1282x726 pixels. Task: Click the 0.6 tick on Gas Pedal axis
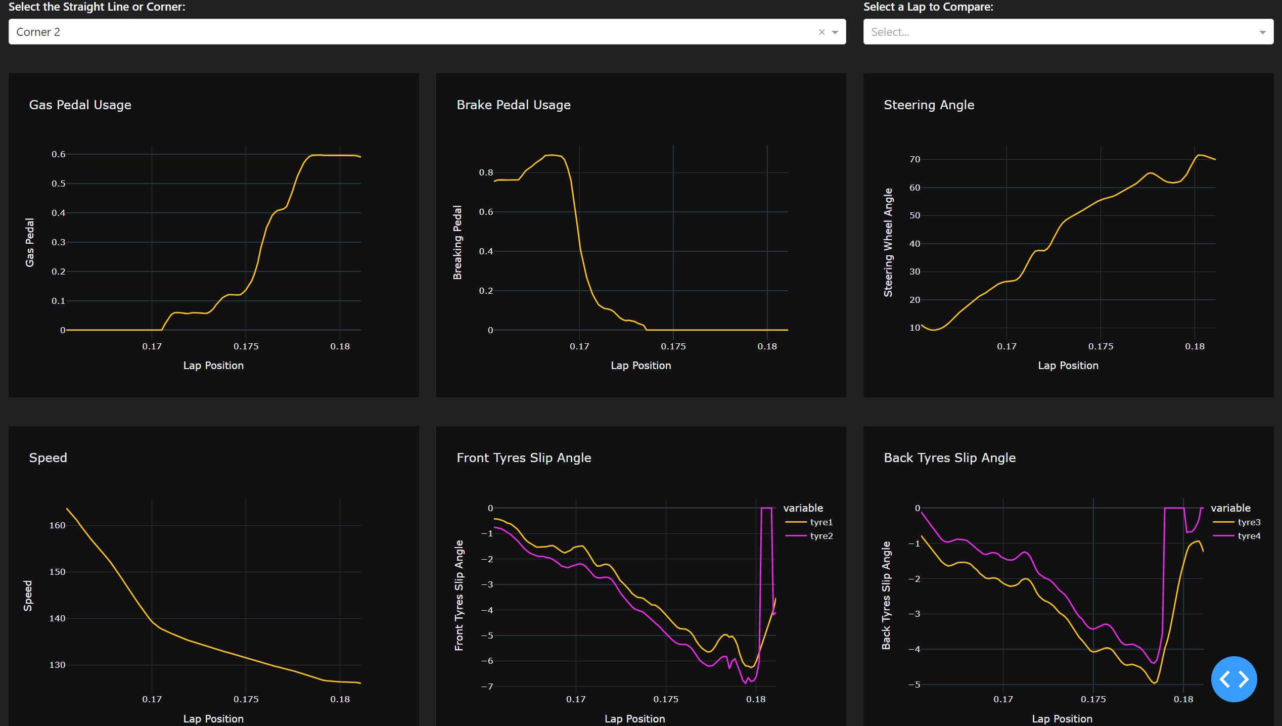click(x=59, y=154)
